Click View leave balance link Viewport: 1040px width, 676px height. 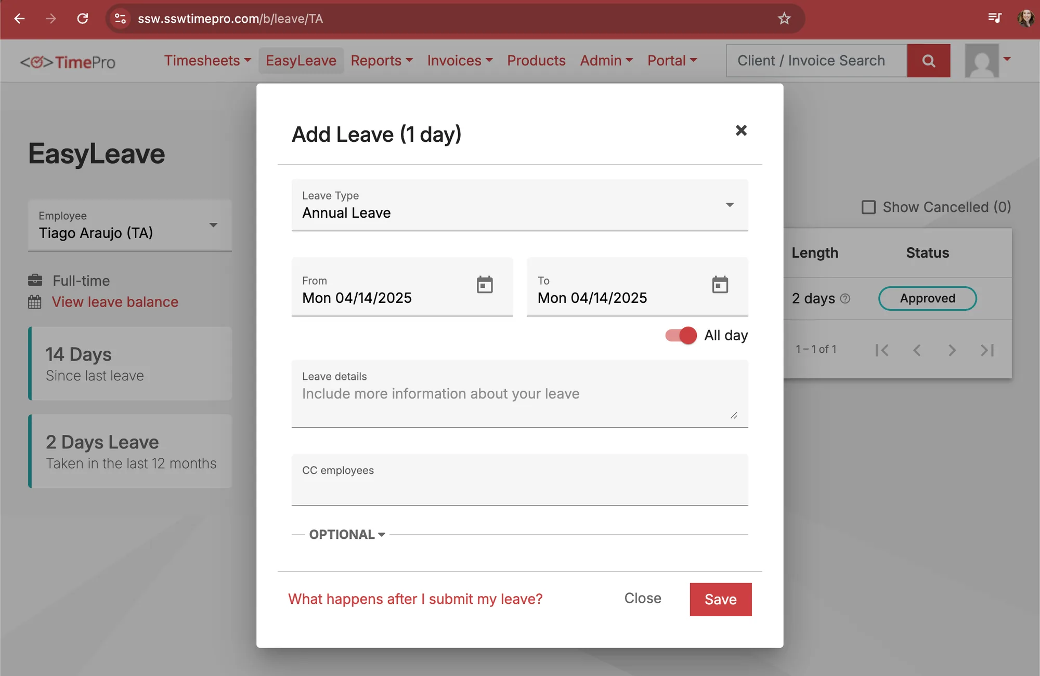pos(115,302)
